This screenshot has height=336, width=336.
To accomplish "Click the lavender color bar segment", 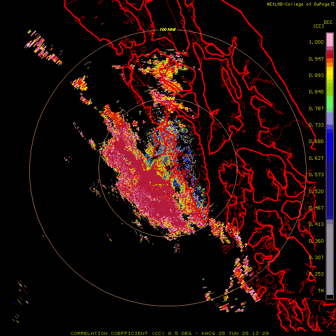I will click(330, 118).
